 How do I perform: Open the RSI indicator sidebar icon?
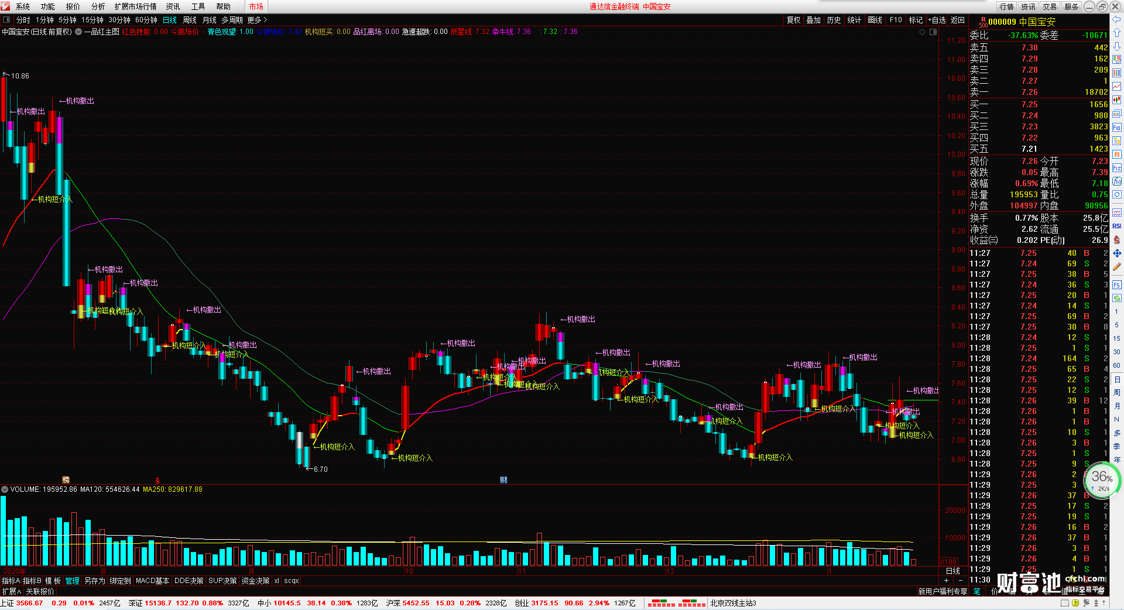1117,226
